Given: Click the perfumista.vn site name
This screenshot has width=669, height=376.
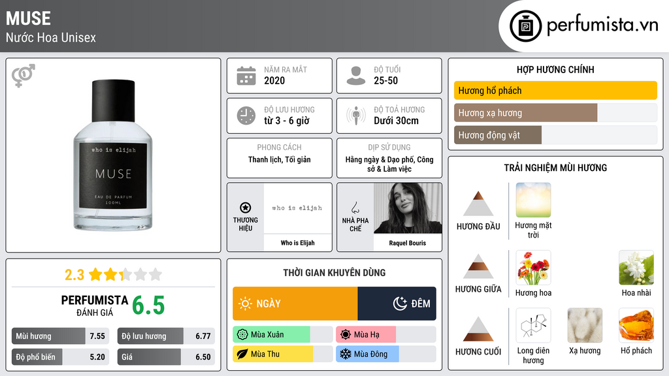Looking at the screenshot, I should click(x=602, y=25).
